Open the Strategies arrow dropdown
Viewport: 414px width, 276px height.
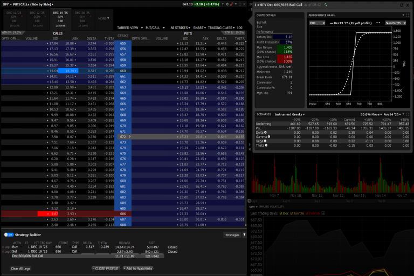coord(245,234)
